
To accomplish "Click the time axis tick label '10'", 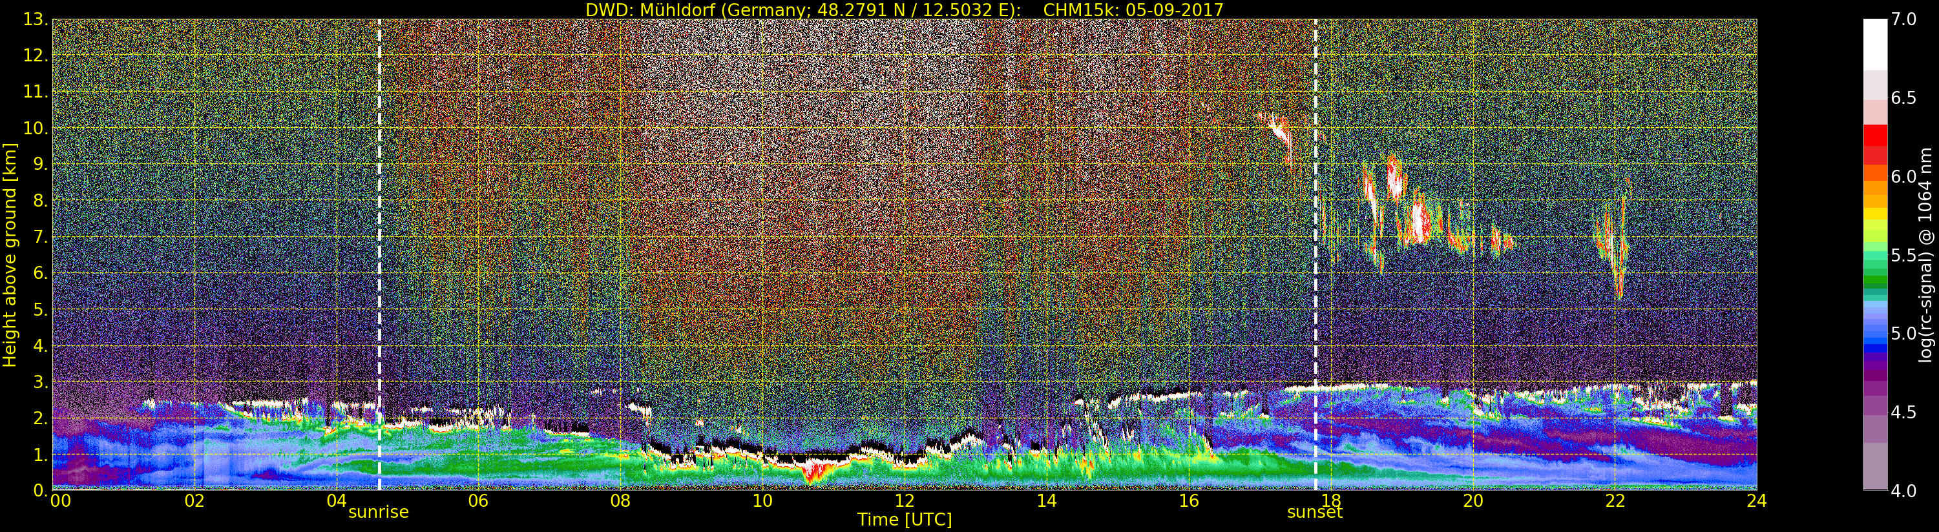I will point(762,500).
